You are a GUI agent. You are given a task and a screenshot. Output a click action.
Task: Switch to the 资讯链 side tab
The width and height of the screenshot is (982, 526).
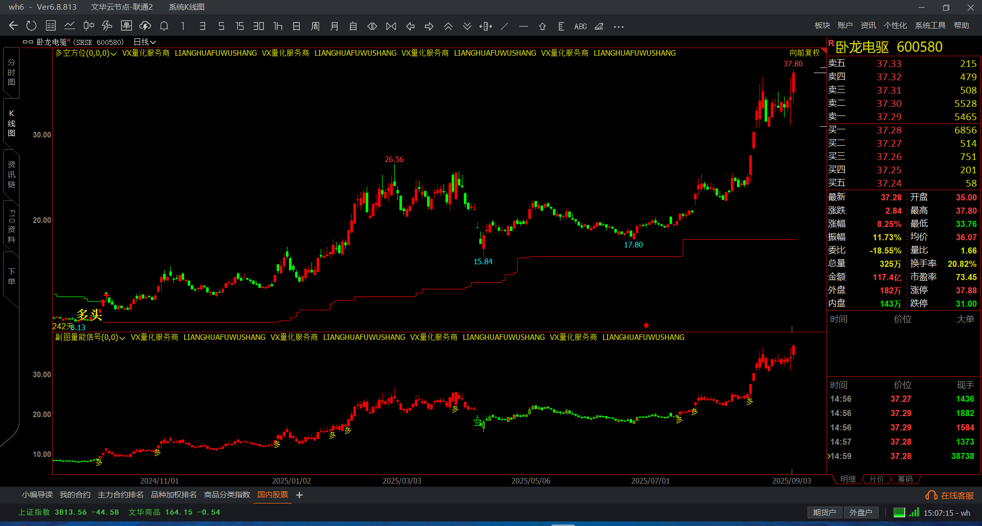click(x=11, y=174)
